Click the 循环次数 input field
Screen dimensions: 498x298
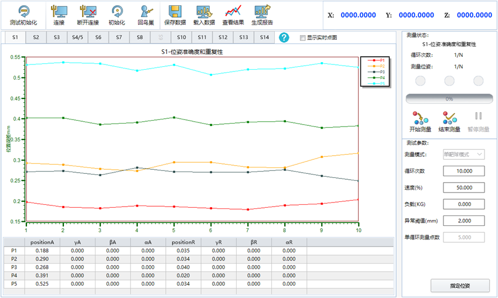[x=463, y=171]
